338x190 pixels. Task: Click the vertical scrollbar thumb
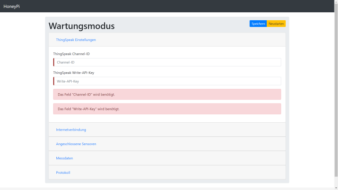click(335, 88)
